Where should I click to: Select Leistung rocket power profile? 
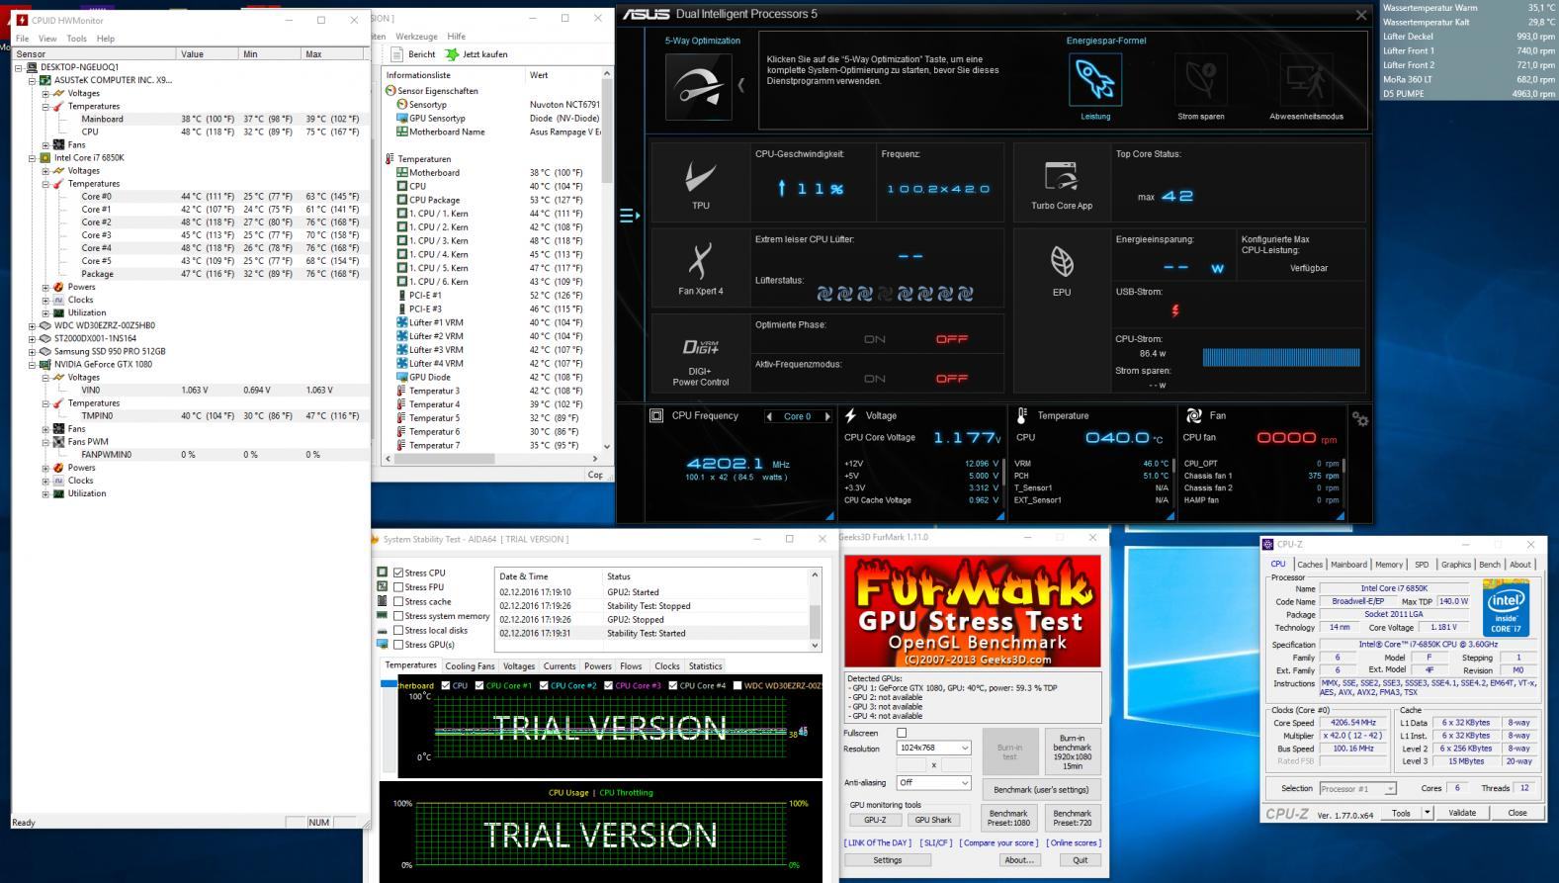[x=1095, y=79]
